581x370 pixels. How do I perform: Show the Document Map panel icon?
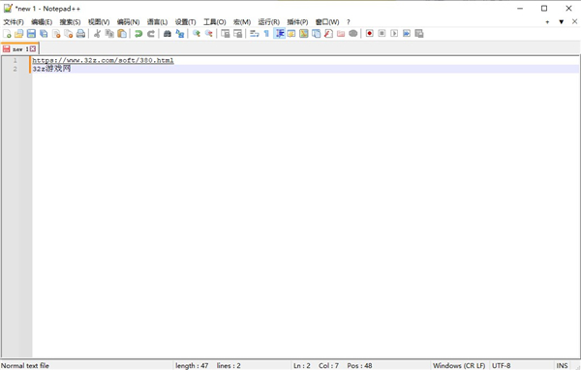(304, 34)
